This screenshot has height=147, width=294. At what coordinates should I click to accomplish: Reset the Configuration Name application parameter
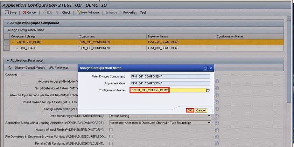(217, 109)
